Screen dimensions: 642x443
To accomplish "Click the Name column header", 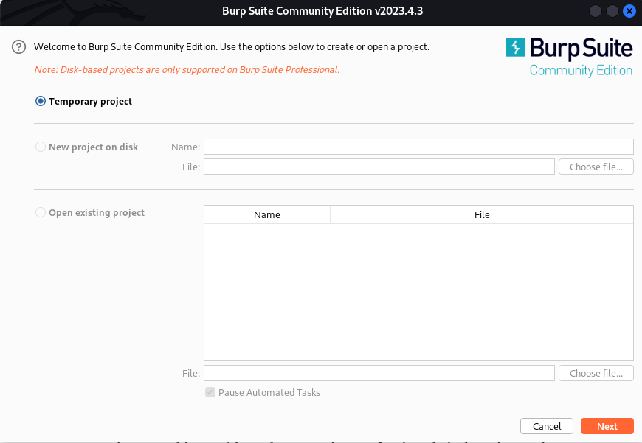I will coord(267,214).
